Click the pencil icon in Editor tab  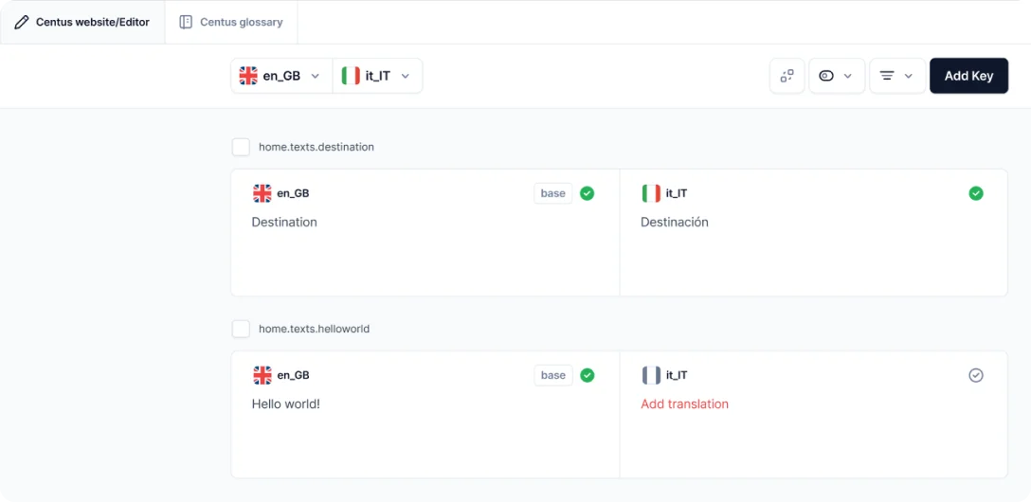click(x=22, y=22)
